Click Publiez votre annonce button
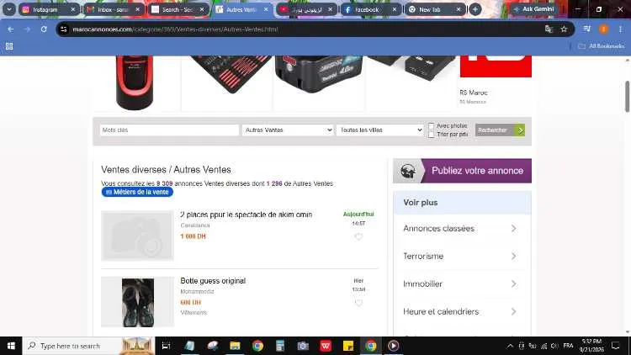Screen dimensions: 631x355 pyautogui.click(x=462, y=171)
